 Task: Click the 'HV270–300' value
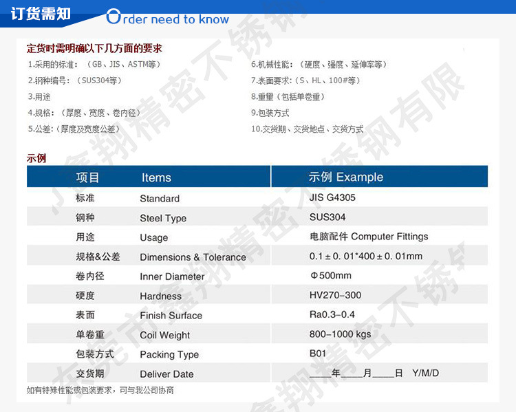click(x=335, y=295)
